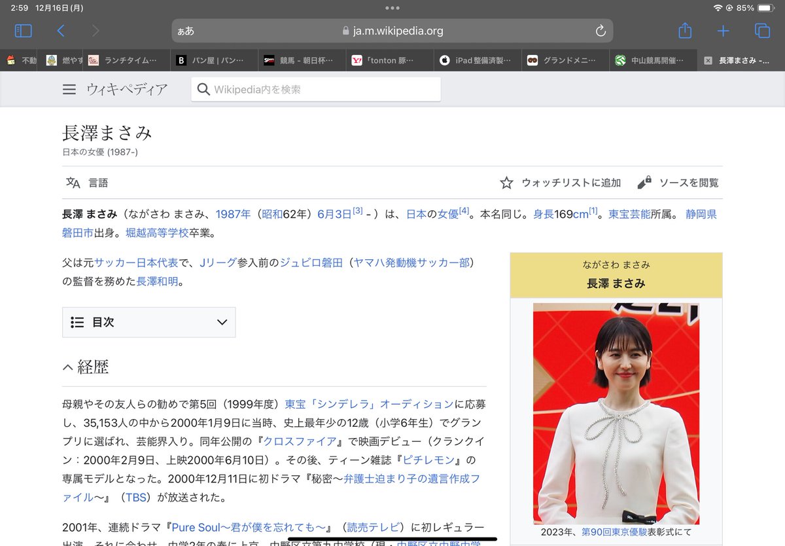Open a new Safari tab
The height and width of the screenshot is (546, 785).
pyautogui.click(x=723, y=31)
